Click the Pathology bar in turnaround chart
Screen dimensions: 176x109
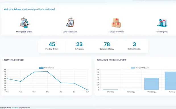tap(170, 81)
